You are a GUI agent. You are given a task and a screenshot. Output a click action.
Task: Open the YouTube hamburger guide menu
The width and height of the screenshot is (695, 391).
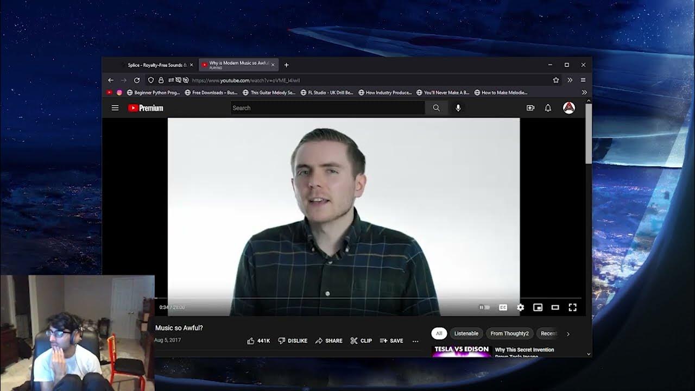pyautogui.click(x=115, y=108)
